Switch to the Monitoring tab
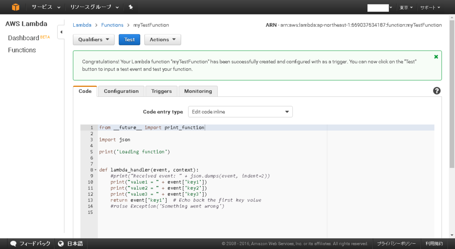Image resolution: width=455 pixels, height=249 pixels. coord(198,91)
